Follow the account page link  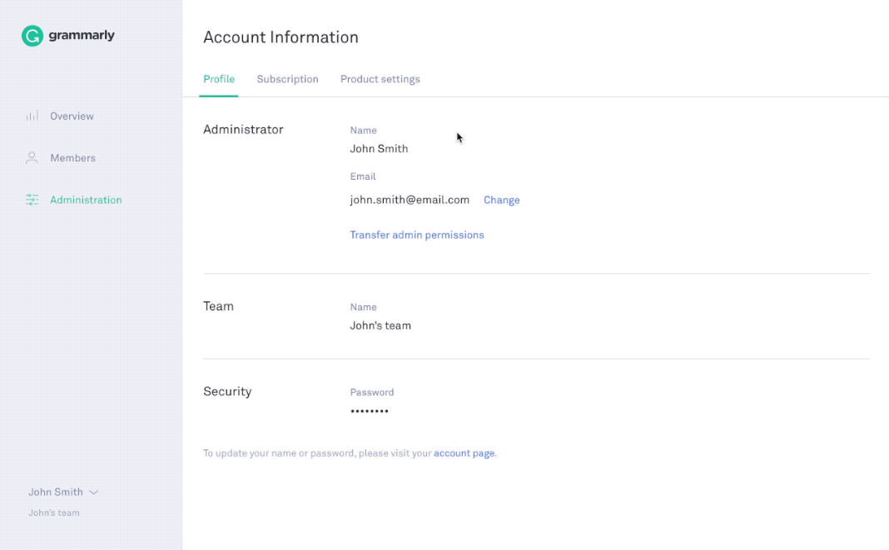pos(464,453)
